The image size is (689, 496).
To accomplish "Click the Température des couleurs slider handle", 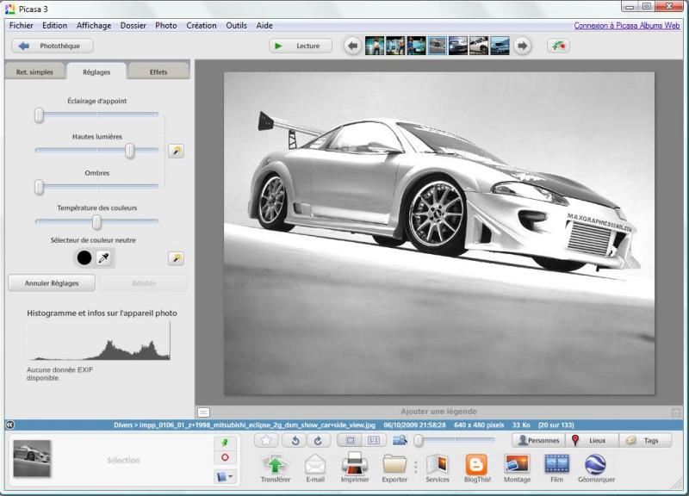I will (96, 222).
